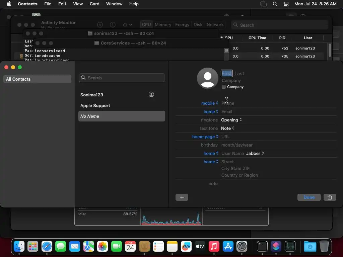343x257 pixels.
Task: Click Activity Monitor's Search field
Action: (280, 25)
